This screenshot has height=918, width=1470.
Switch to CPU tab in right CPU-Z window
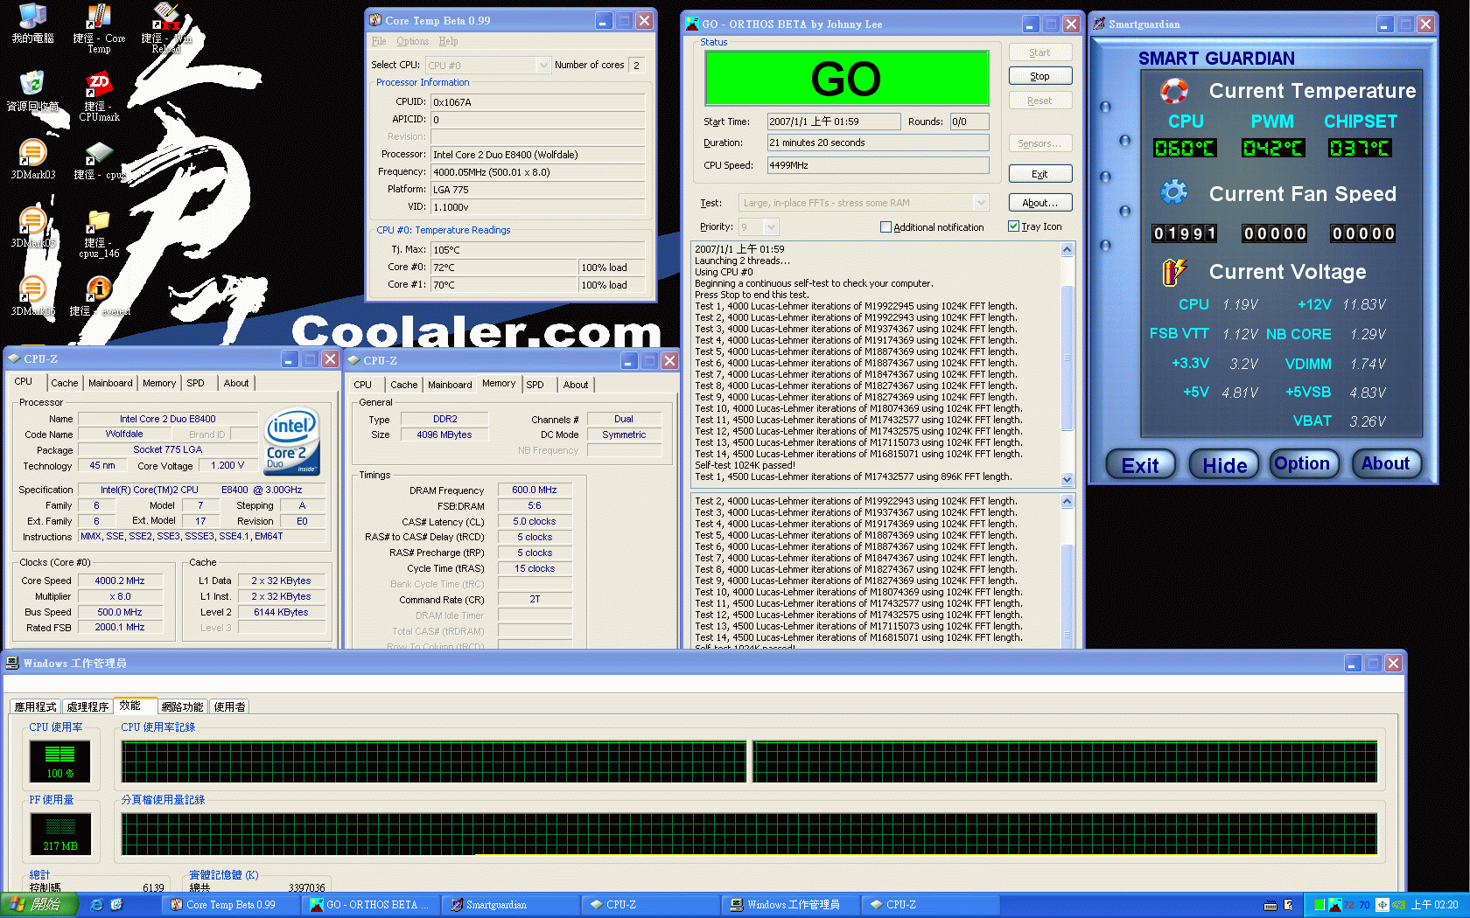(x=362, y=385)
